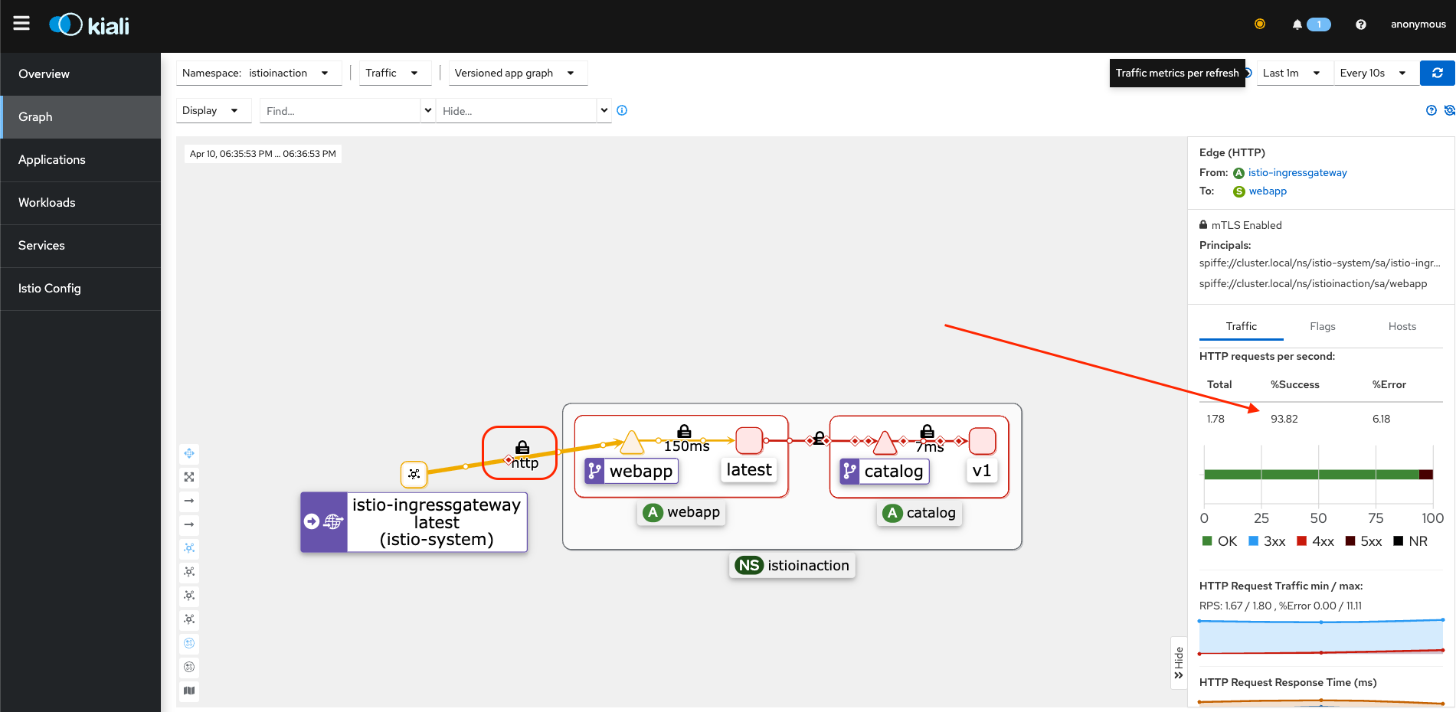Expand the Hide field preset arrow

[x=604, y=110]
